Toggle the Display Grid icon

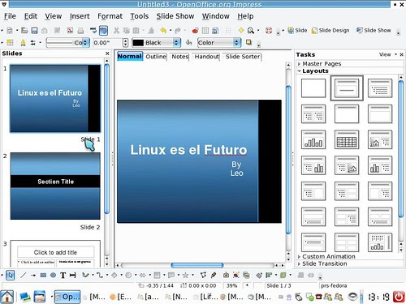(x=228, y=31)
